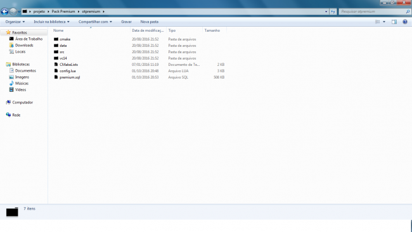The width and height of the screenshot is (412, 232).
Task: Open the view options dropdown arrow
Action: [x=384, y=22]
